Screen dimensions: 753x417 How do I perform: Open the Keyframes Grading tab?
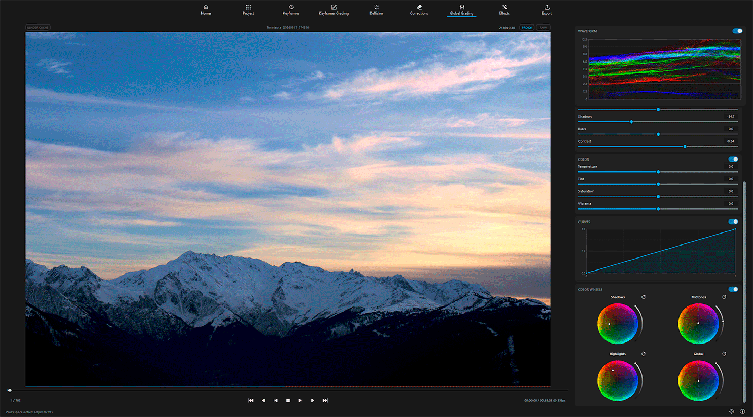point(334,9)
